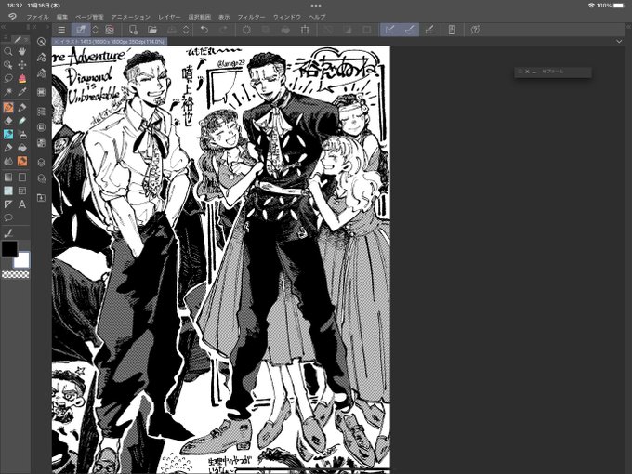Viewport: 632px width, 474px height.
Task: Select the イラスト 1413 canvas tab
Action: pos(112,42)
